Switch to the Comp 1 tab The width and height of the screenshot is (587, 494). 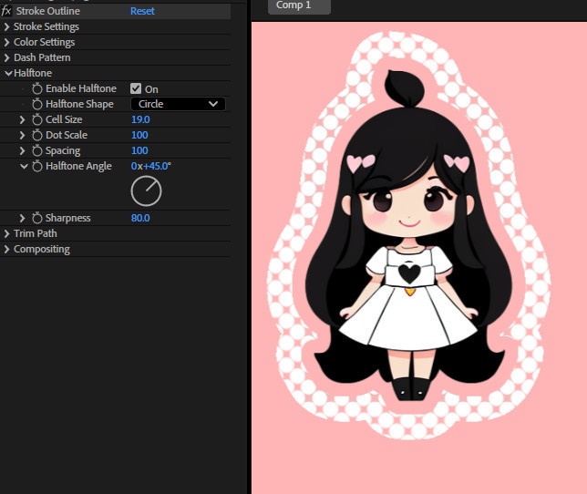(299, 6)
